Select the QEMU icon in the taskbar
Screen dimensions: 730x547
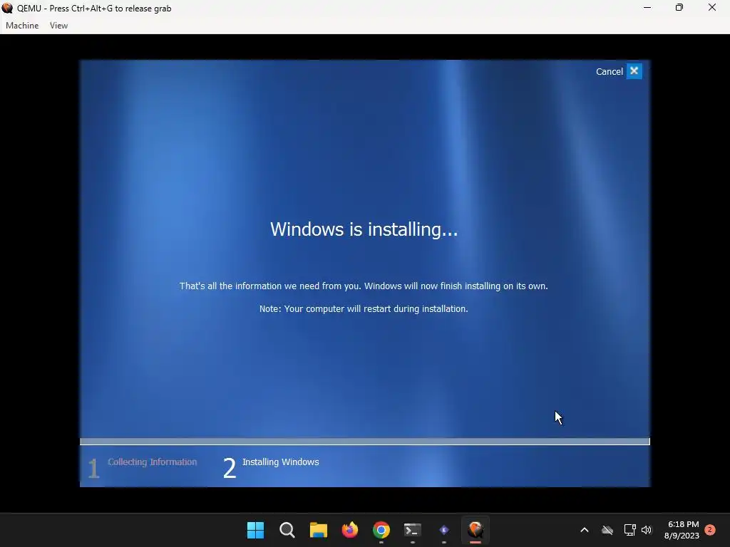(x=475, y=530)
